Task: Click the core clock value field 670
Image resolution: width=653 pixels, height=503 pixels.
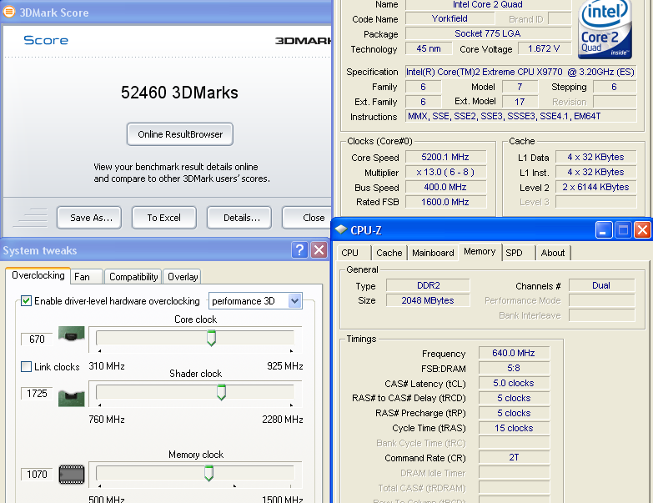Action: pos(37,339)
